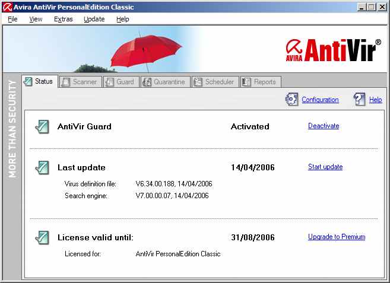Click the 'License valid until:' heading
The height and width of the screenshot is (283, 390).
click(96, 237)
